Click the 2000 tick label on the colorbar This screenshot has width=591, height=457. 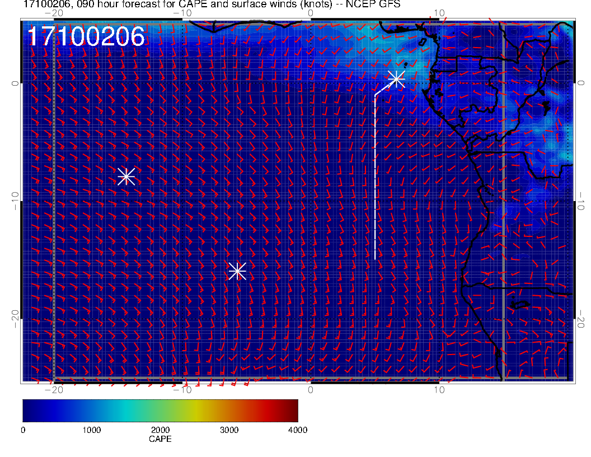point(160,430)
